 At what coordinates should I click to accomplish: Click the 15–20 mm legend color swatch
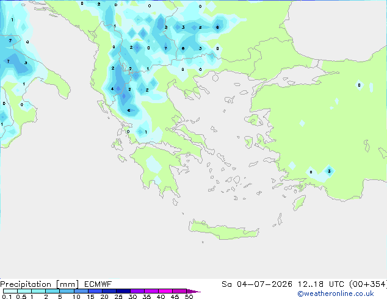(95, 291)
